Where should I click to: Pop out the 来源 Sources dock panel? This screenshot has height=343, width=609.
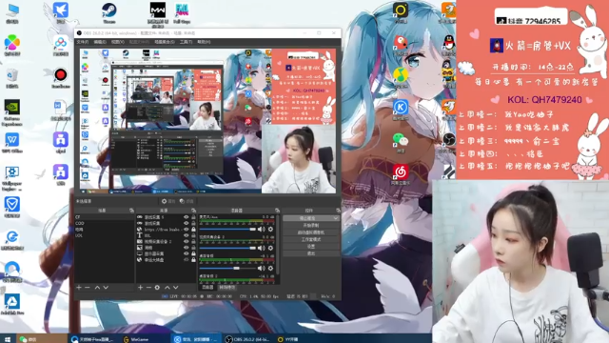193,211
